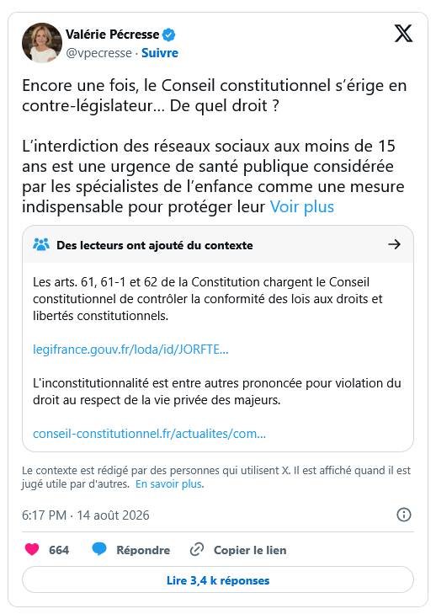Click Lire 3,4 k réponses button

click(x=218, y=580)
